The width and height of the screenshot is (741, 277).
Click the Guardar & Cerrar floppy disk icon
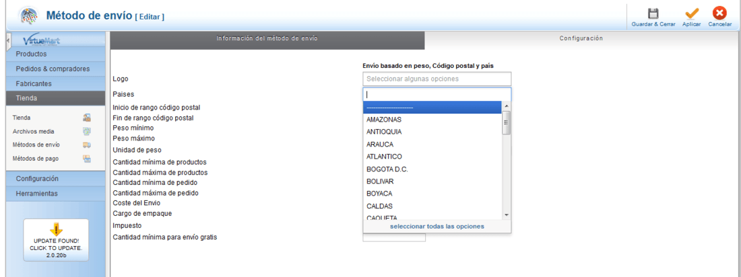coord(653,13)
